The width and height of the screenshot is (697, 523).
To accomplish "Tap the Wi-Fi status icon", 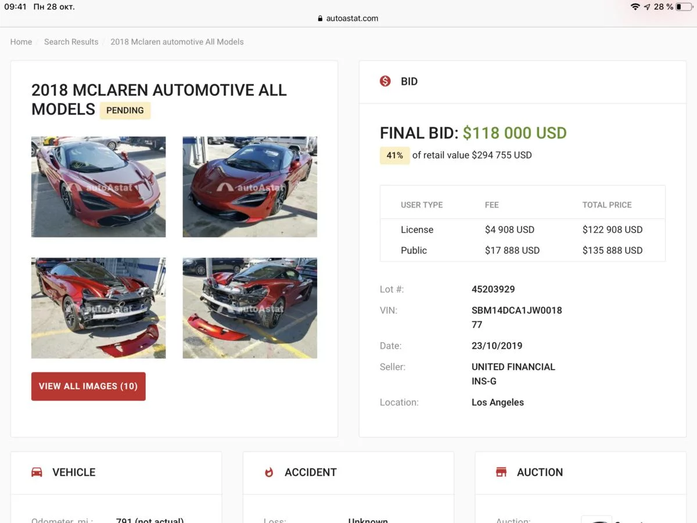I will pos(635,7).
